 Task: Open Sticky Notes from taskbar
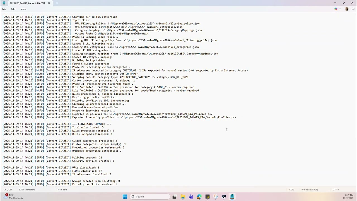(207, 197)
